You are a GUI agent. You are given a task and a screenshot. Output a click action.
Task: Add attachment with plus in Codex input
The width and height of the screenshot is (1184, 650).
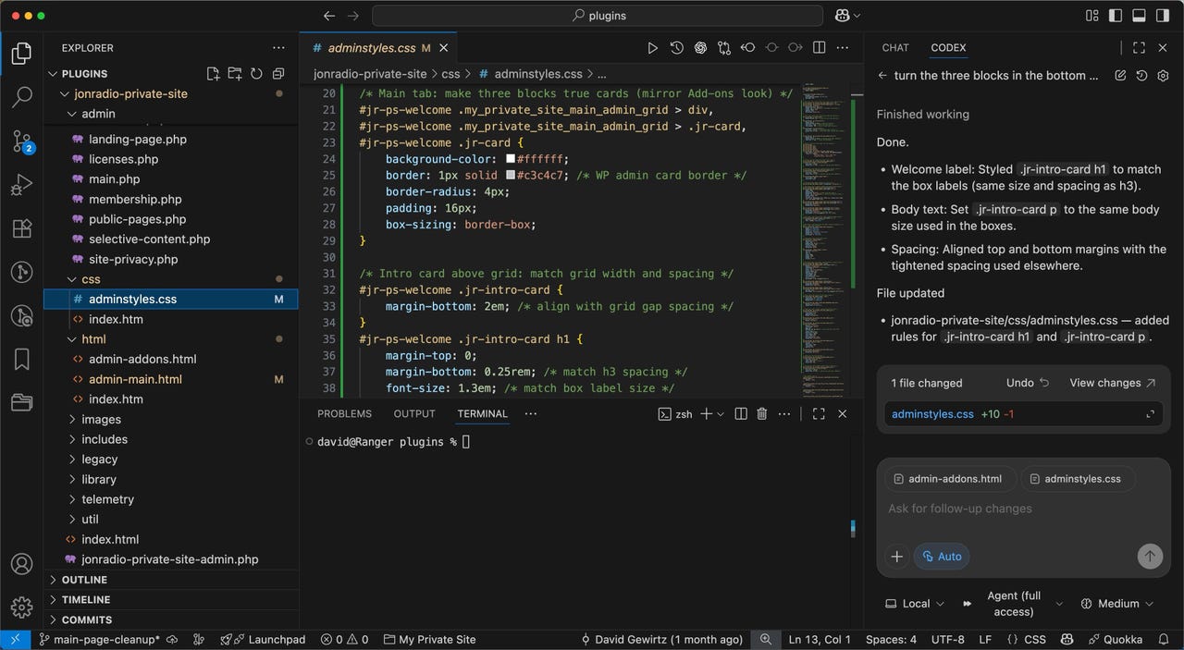point(896,557)
